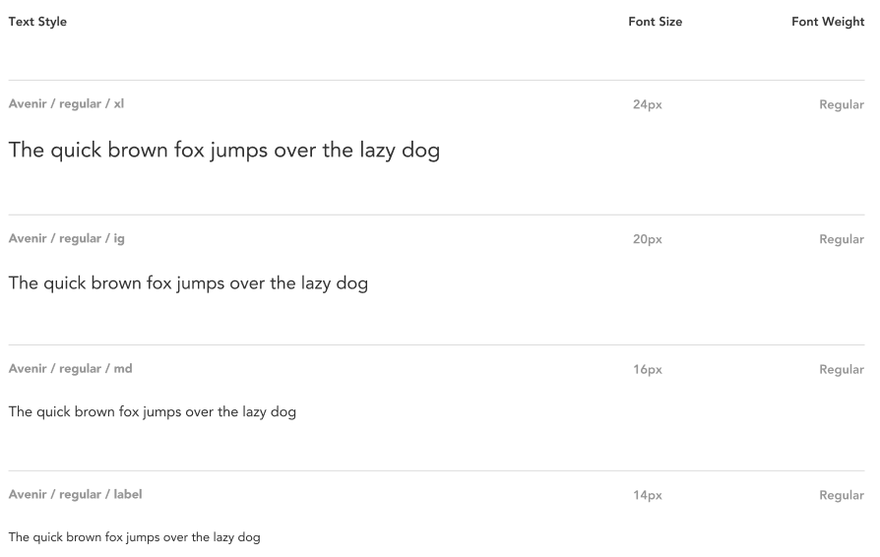This screenshot has height=557, width=880.
Task: Select the Avenir / regular / md label
Action: click(70, 369)
